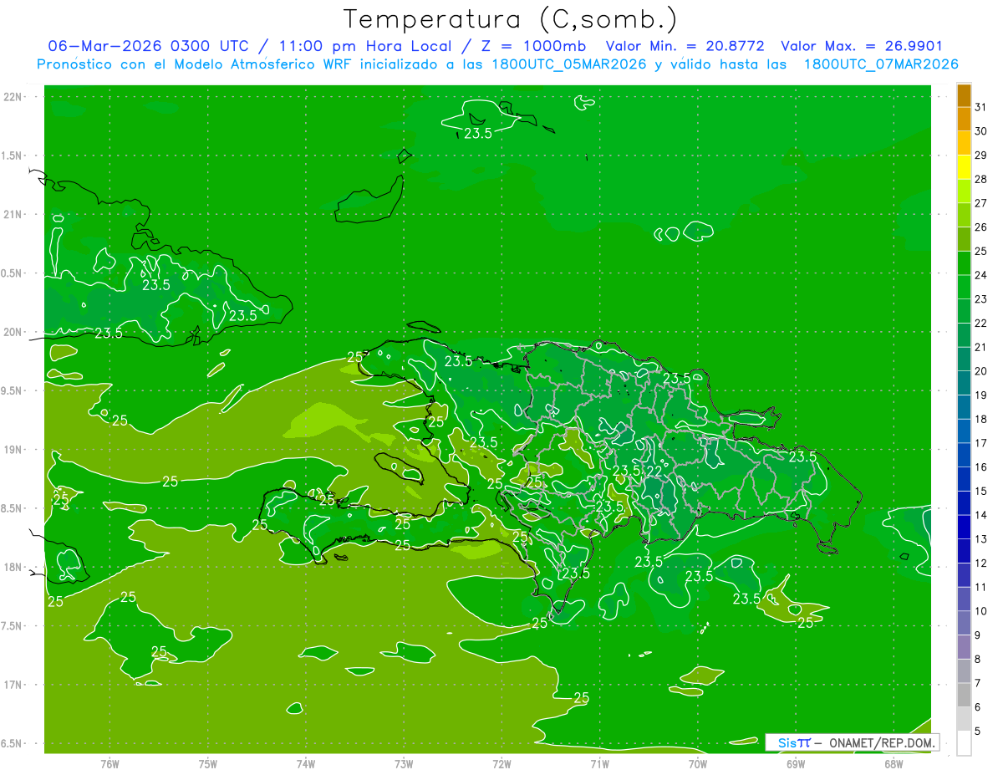Click the 75W longitude axis label
This screenshot has height=775, width=1003.
pyautogui.click(x=208, y=763)
